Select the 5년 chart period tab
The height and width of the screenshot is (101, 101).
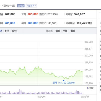point(7,31)
